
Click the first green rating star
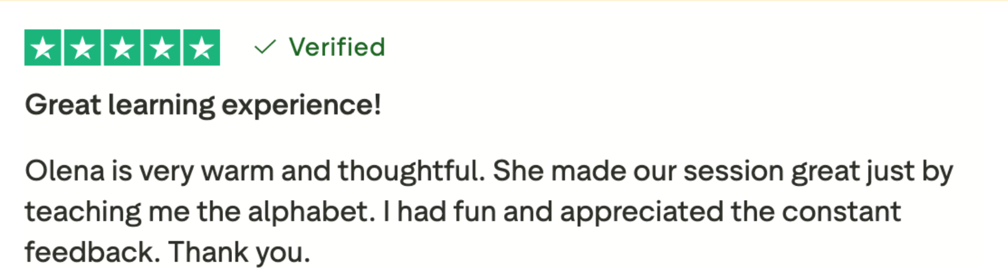[43, 47]
